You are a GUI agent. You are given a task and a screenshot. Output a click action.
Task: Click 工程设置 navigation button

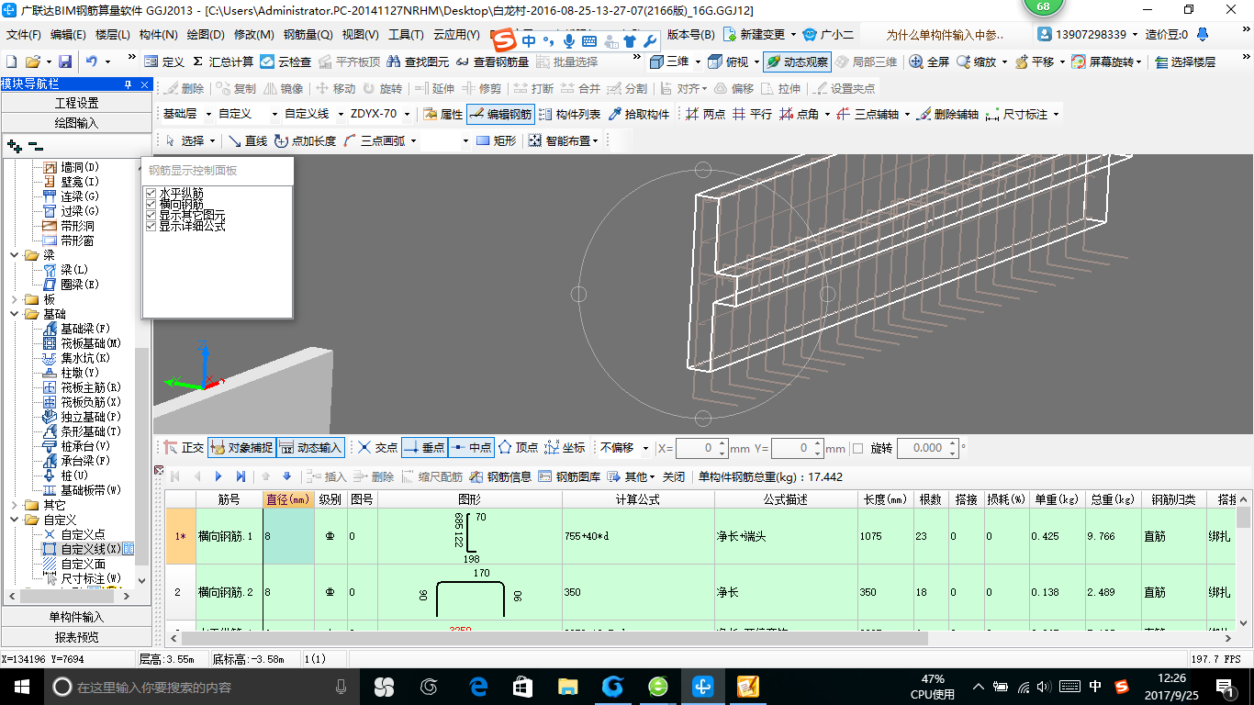coord(76,103)
